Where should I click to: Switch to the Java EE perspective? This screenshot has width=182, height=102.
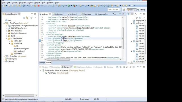click(132, 10)
